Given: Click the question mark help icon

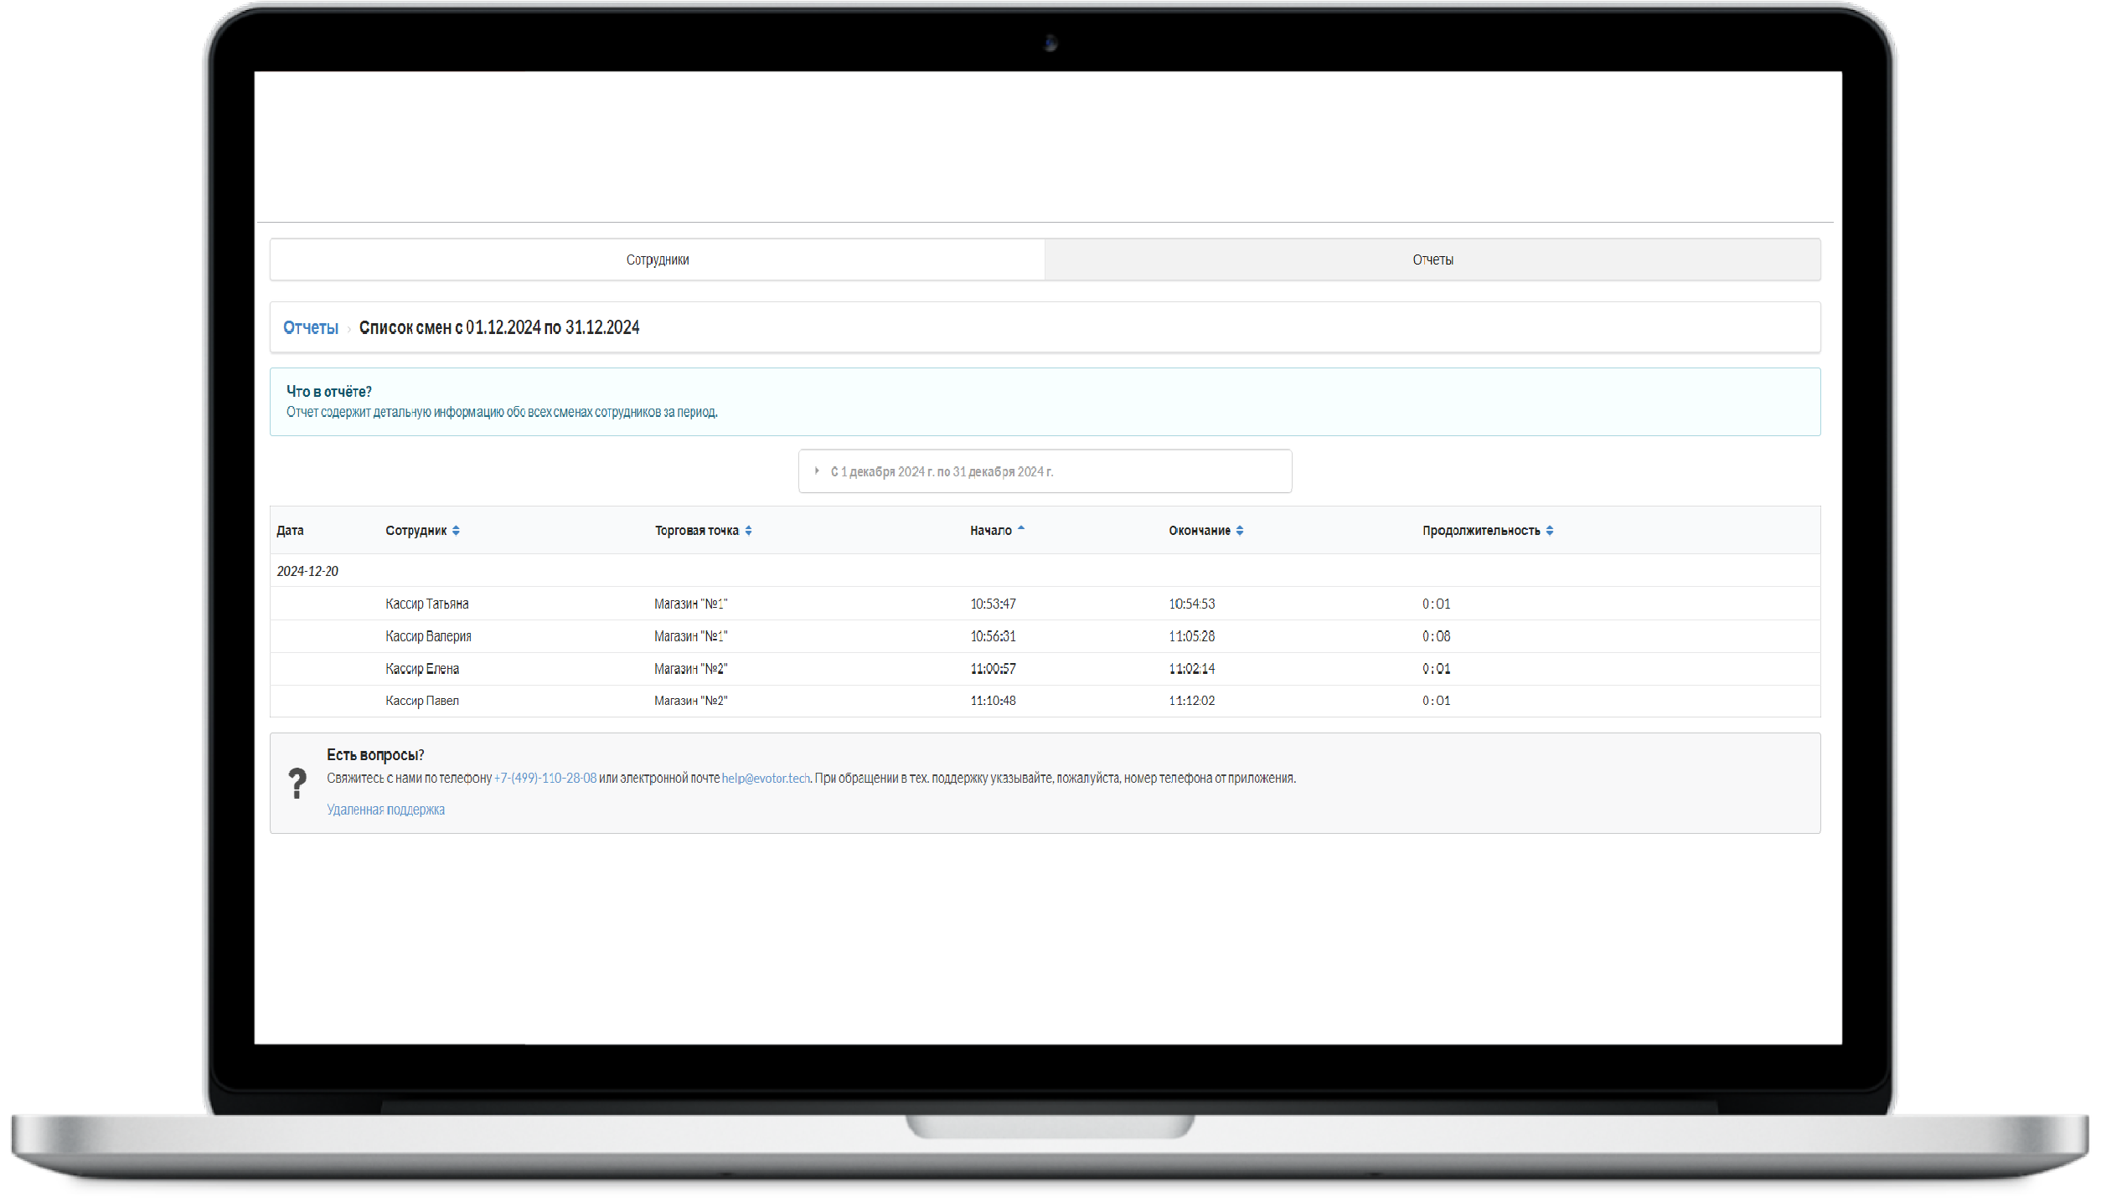Looking at the screenshot, I should pos(297,784).
